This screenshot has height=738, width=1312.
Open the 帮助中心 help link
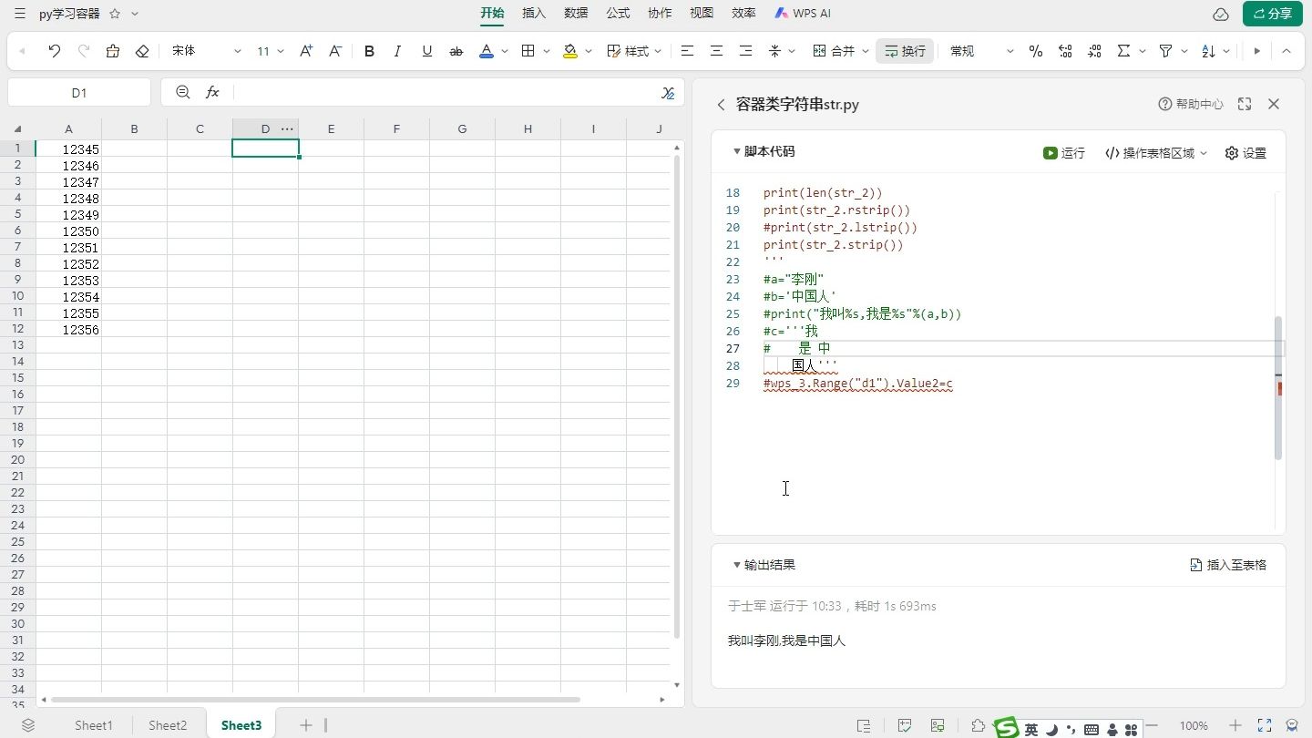(x=1191, y=105)
